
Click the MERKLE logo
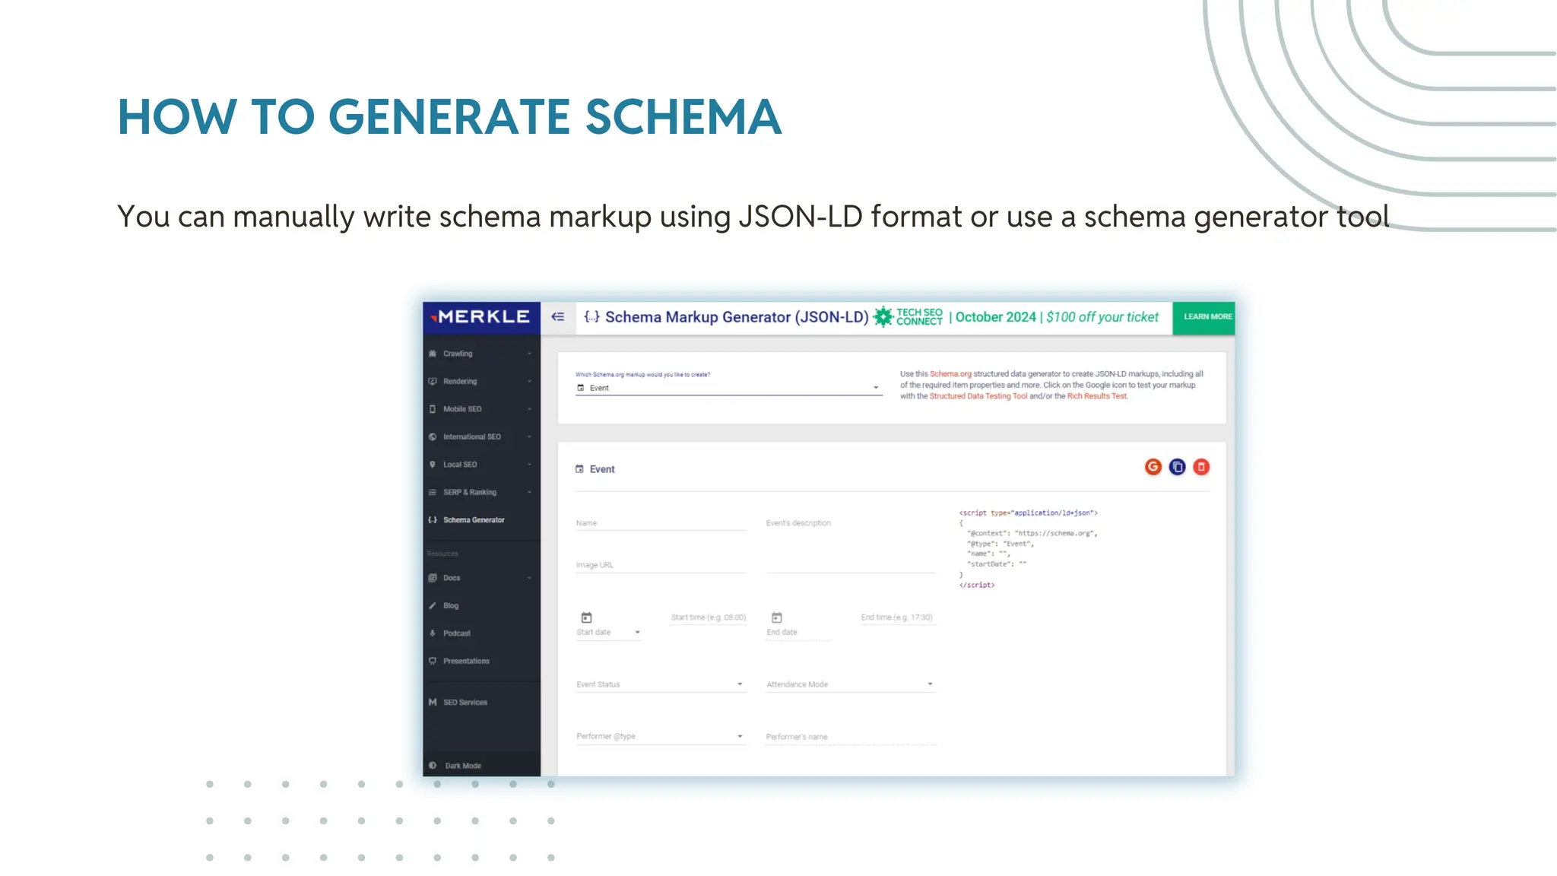pos(480,317)
